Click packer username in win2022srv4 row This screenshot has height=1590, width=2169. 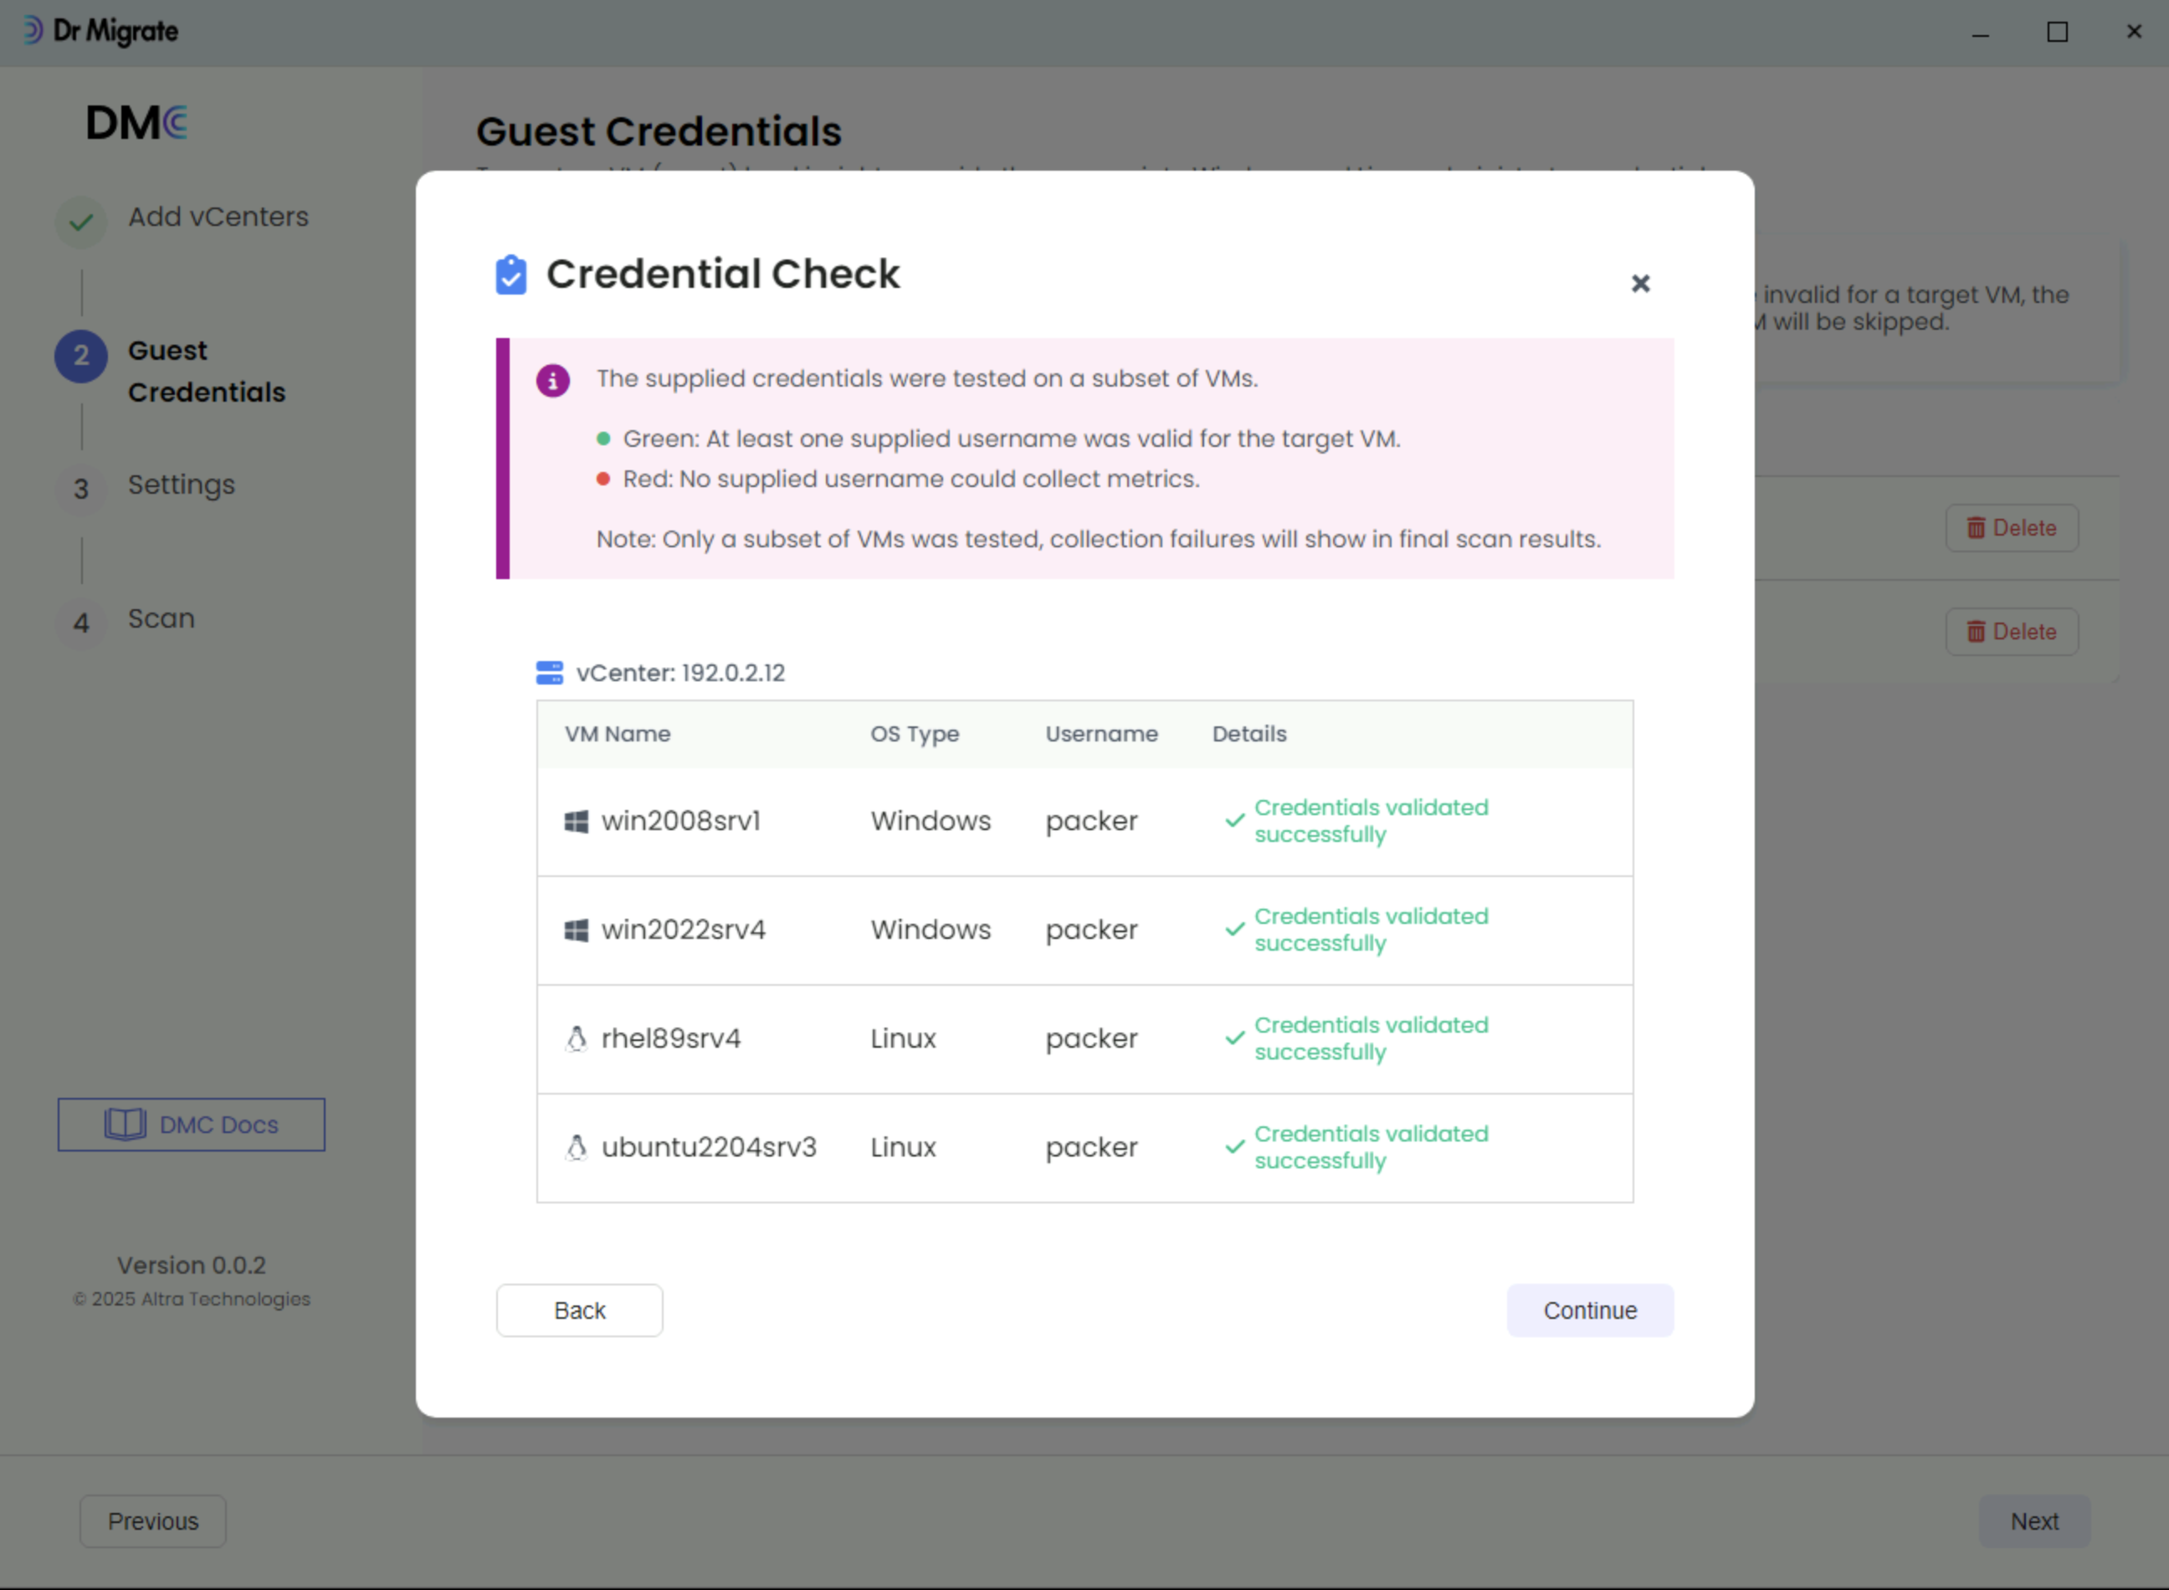pyautogui.click(x=1091, y=930)
